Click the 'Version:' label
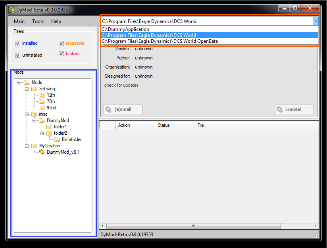The width and height of the screenshot is (327, 248). pos(122,49)
